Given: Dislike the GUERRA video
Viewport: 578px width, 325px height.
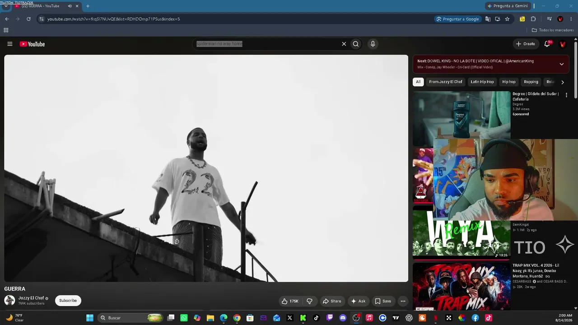Looking at the screenshot, I should (309, 301).
